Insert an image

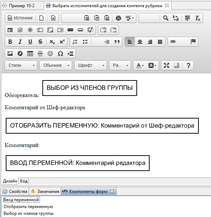coord(10,54)
